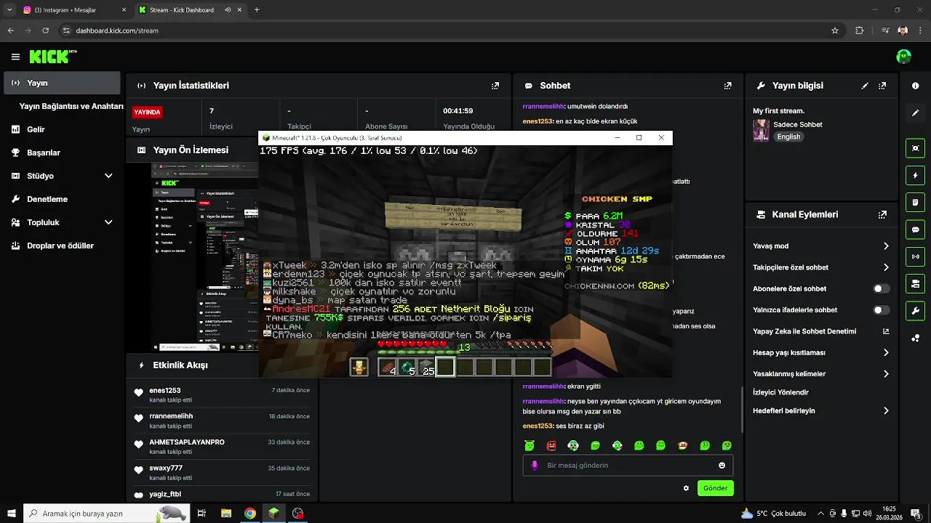Open Chrome tab search dropdown arrow
This screenshot has width=931, height=523.
point(9,10)
